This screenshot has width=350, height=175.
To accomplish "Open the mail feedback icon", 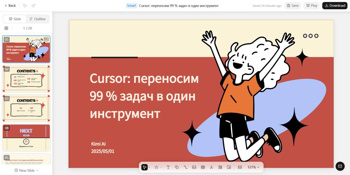I will pos(340,166).
